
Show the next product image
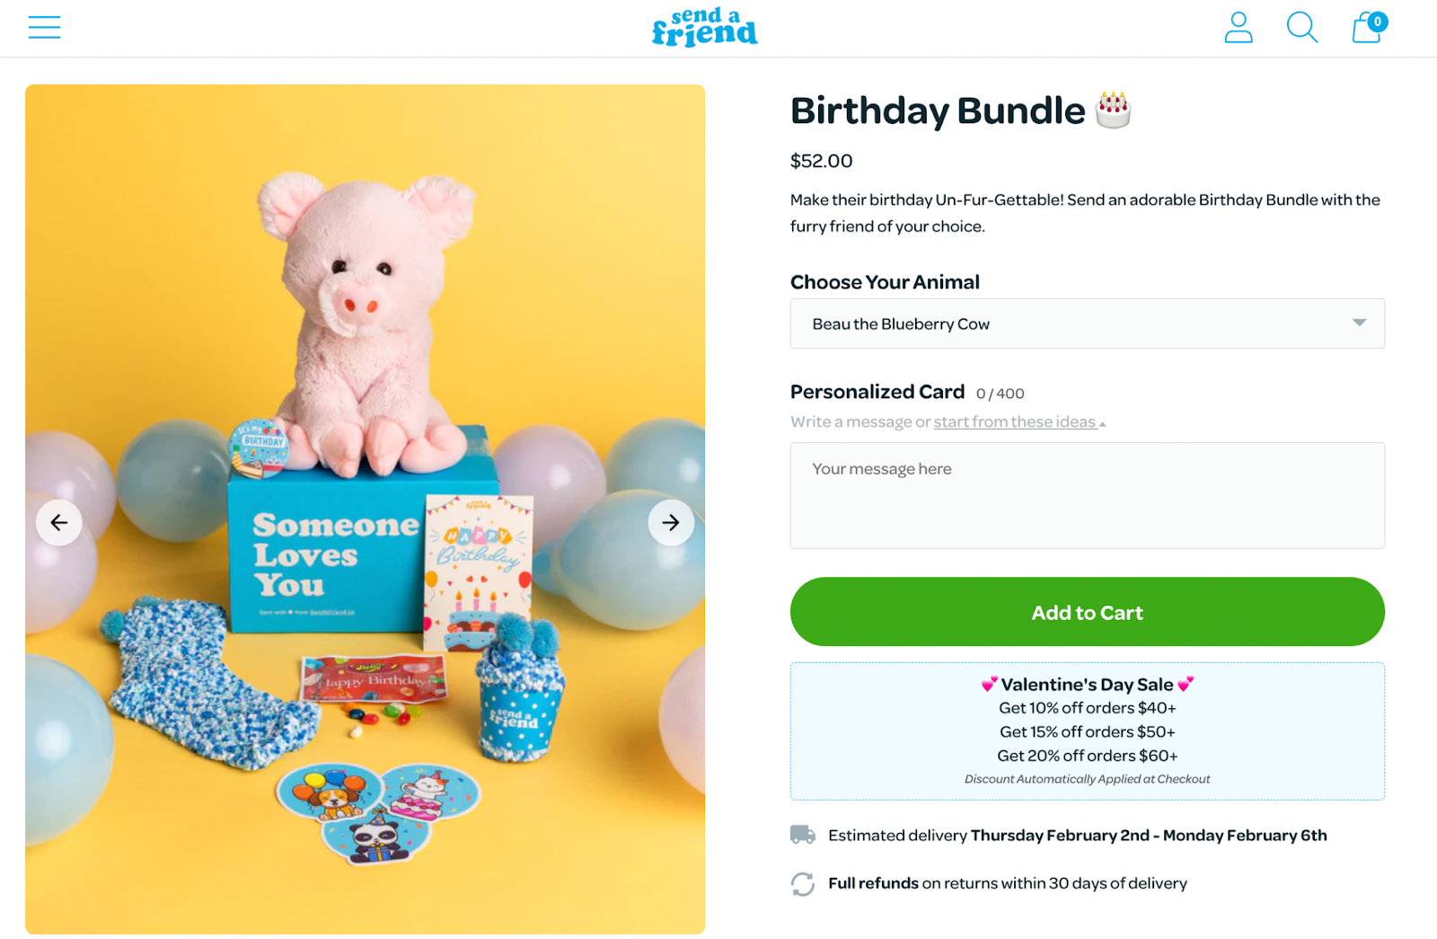[671, 522]
